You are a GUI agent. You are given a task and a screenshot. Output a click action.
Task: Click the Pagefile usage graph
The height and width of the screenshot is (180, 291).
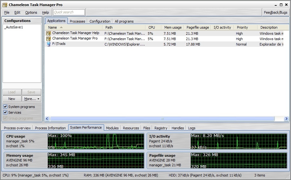239,161
